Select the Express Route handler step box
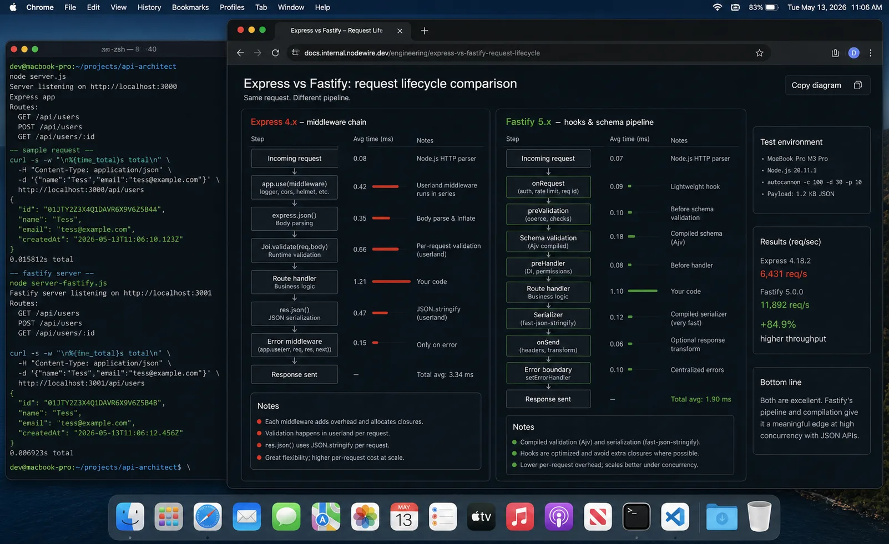 pyautogui.click(x=294, y=282)
